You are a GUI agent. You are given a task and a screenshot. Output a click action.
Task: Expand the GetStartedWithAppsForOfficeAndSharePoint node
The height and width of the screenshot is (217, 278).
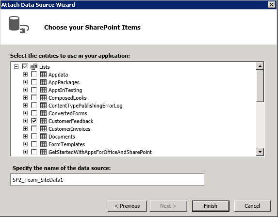(25, 152)
